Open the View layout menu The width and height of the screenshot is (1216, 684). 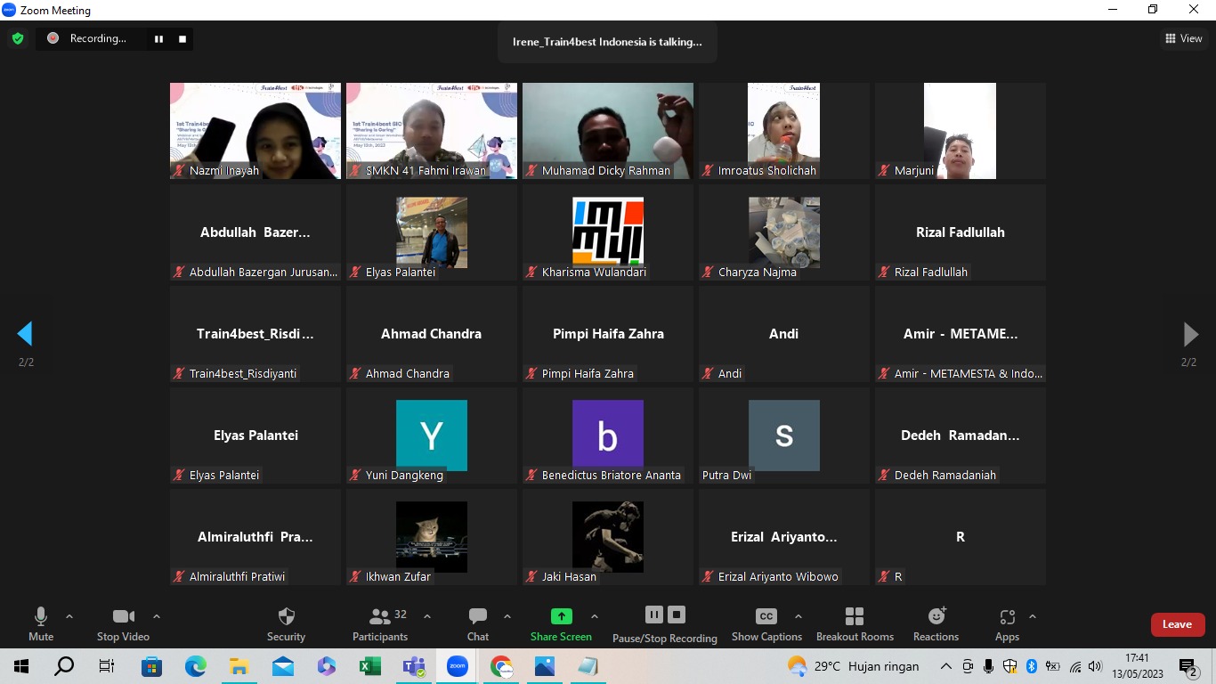pos(1184,38)
